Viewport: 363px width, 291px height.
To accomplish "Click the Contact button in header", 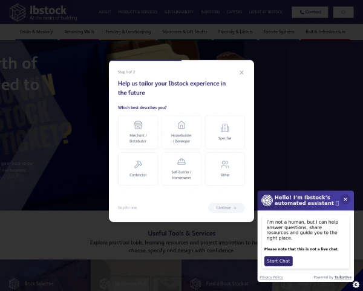I will pyautogui.click(x=310, y=12).
